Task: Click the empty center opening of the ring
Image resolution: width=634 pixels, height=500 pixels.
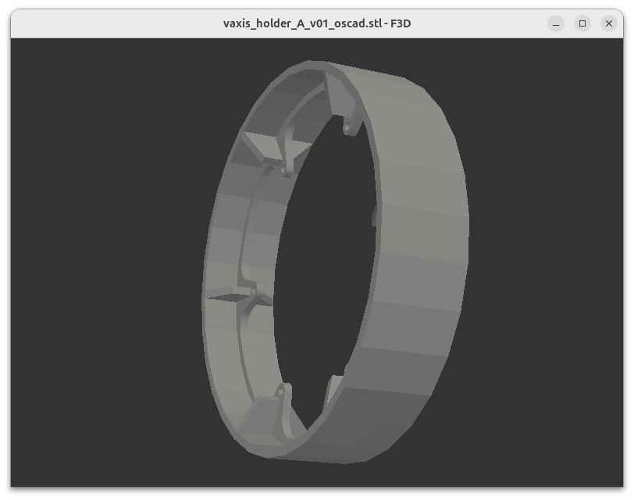Action: coord(320,258)
